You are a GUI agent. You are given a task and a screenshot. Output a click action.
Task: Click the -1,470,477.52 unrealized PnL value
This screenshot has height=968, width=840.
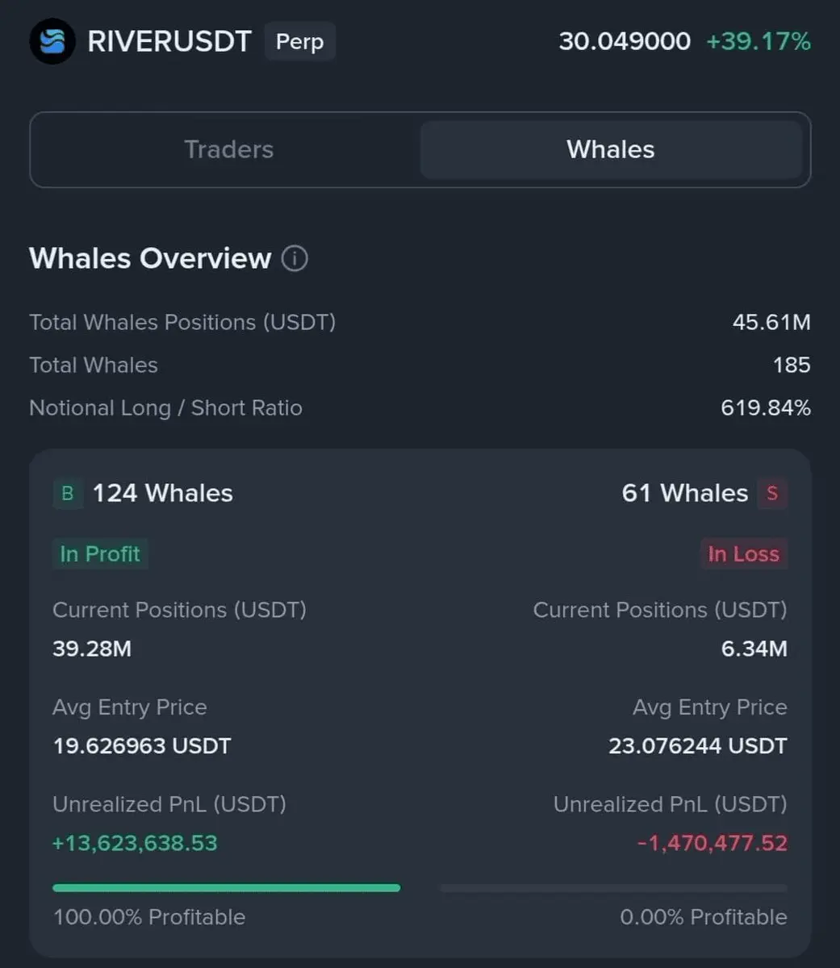713,843
